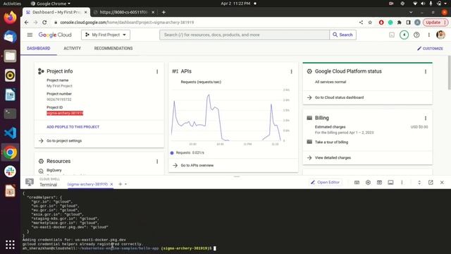
Task: Open Cloud Shell in new window
Action: [x=431, y=182]
